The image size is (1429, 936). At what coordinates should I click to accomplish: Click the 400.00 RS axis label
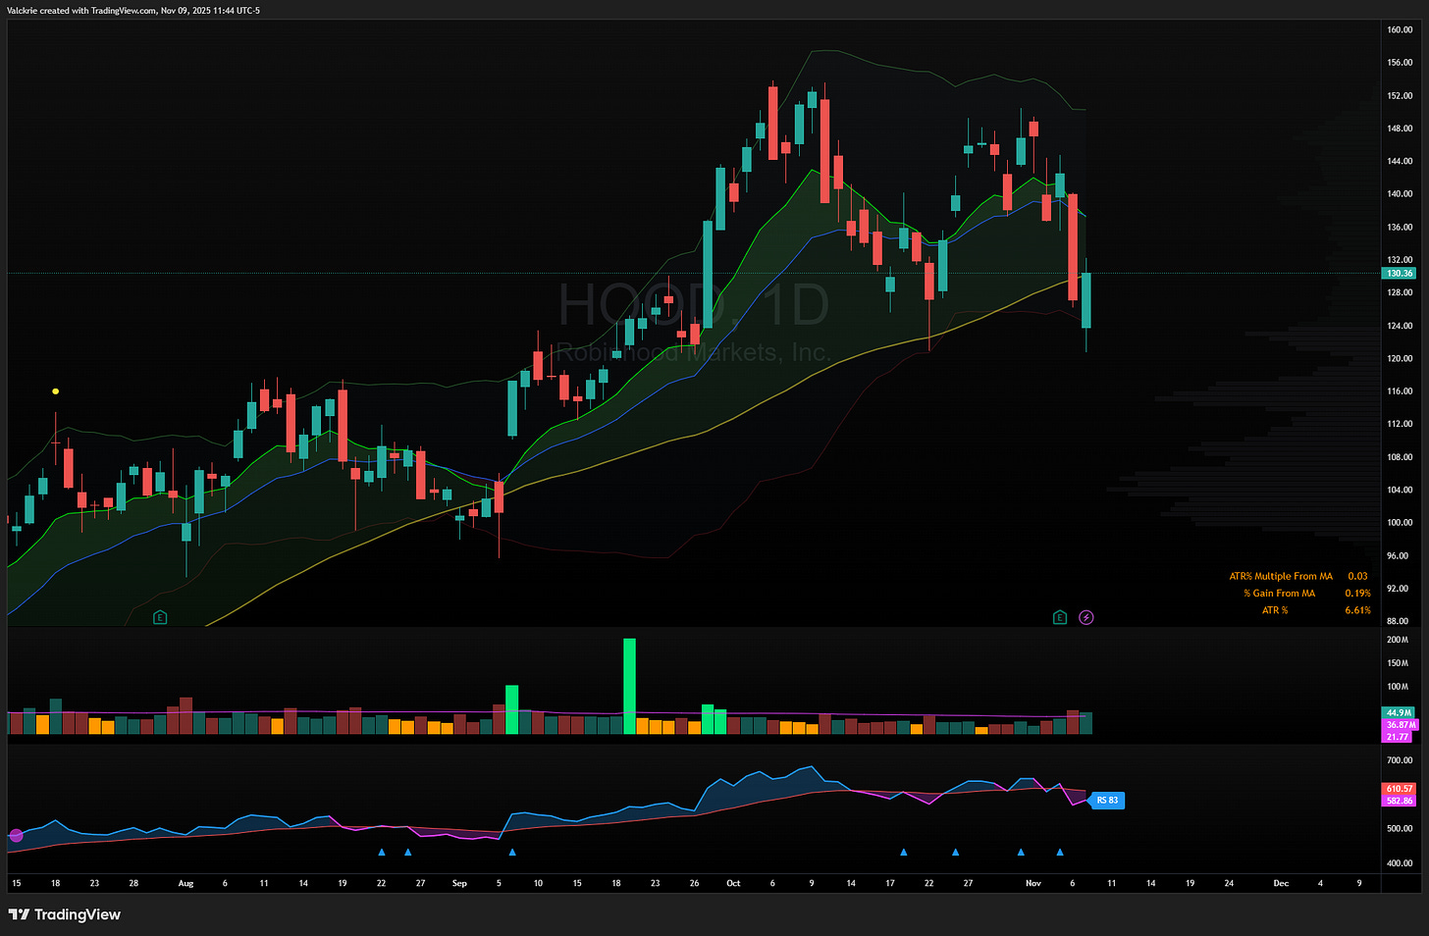1400,863
